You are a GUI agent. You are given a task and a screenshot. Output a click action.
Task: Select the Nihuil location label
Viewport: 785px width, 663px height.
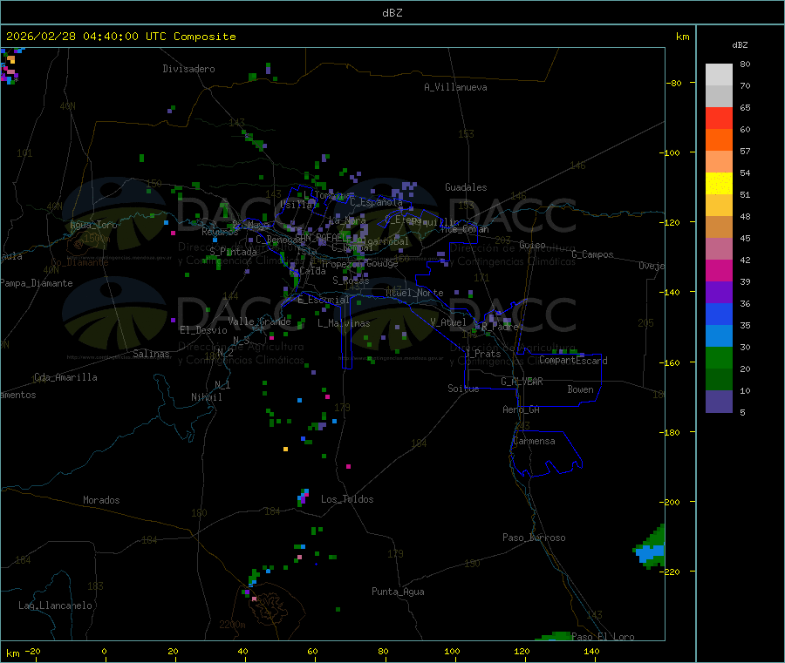[x=206, y=397]
